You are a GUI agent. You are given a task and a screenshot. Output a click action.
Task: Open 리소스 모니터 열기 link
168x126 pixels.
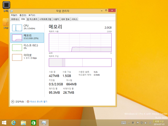click(39, 102)
